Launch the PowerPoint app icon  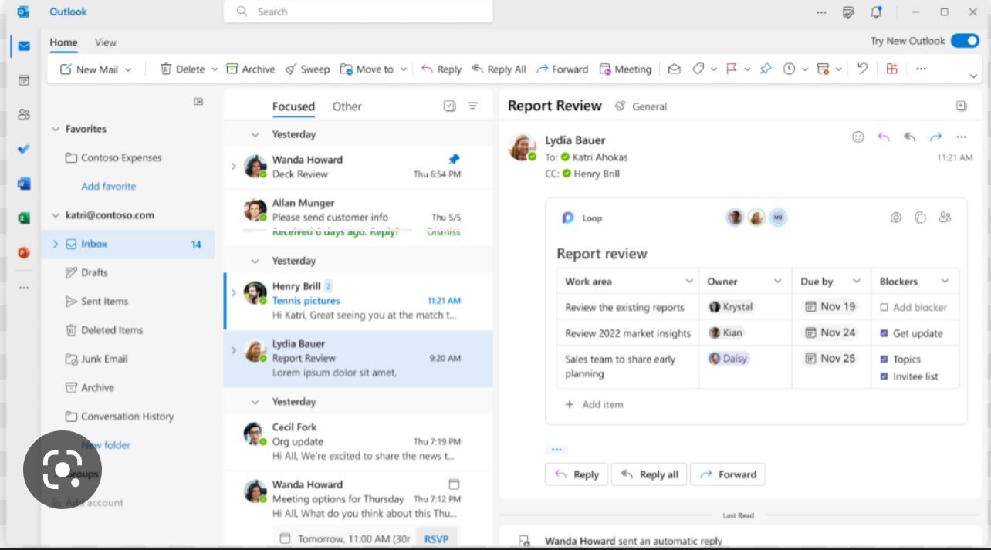24,252
